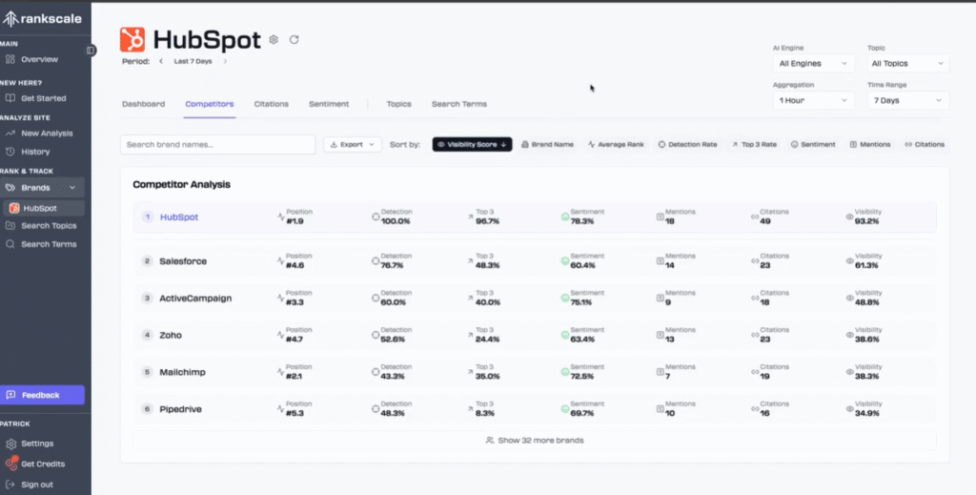Click HubSpot visibility eye icon
The height and width of the screenshot is (495, 976).
[x=849, y=217]
